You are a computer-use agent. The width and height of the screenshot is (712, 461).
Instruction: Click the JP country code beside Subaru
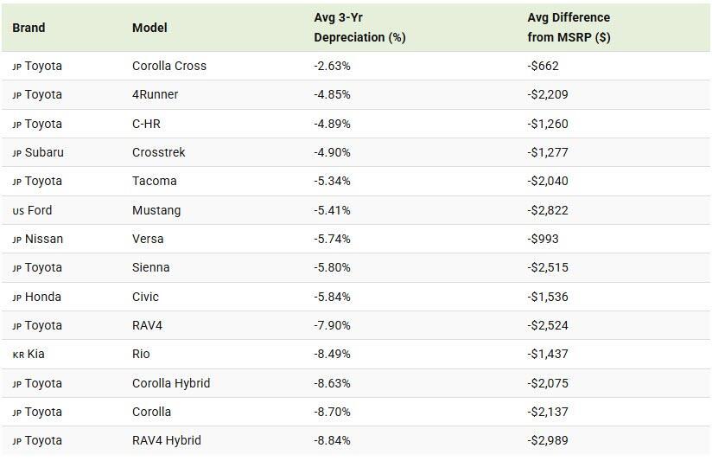(16, 153)
